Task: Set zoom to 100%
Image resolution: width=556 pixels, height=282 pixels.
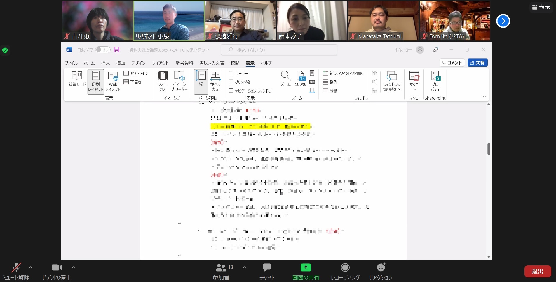Action: (x=300, y=79)
